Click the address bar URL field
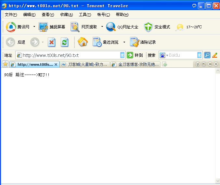220x185 pixels. (x=70, y=55)
